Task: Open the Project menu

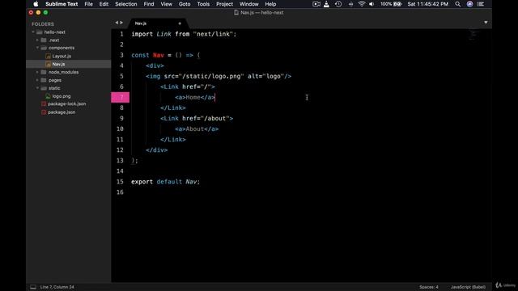Action: [224, 4]
